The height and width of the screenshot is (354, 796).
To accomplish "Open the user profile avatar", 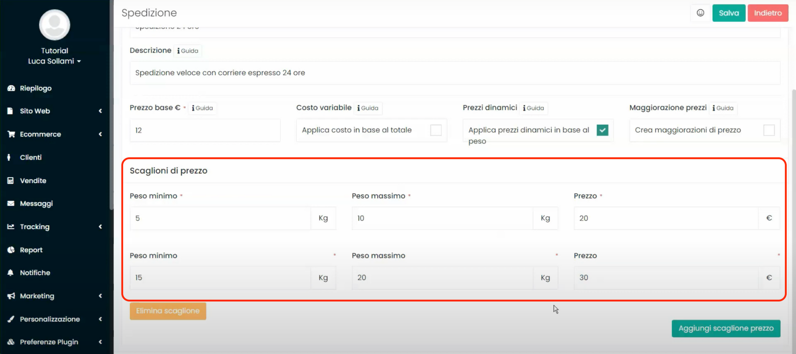I will pos(54,25).
